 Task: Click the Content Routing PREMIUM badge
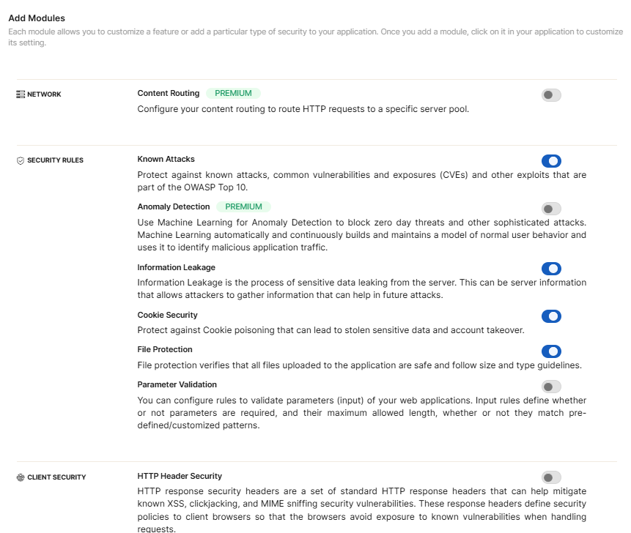tap(233, 94)
